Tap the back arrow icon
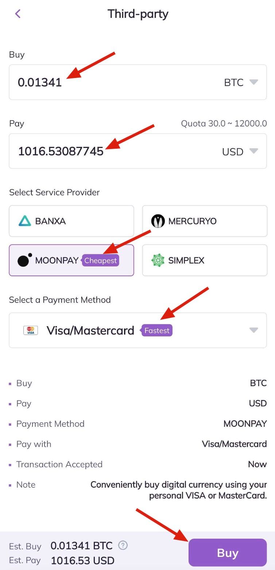 18,14
